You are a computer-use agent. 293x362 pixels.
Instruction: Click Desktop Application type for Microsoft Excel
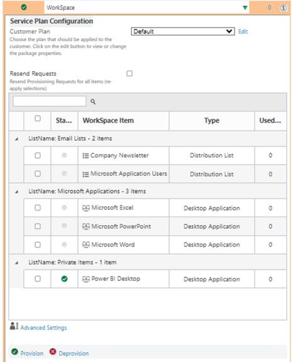pos(212,208)
